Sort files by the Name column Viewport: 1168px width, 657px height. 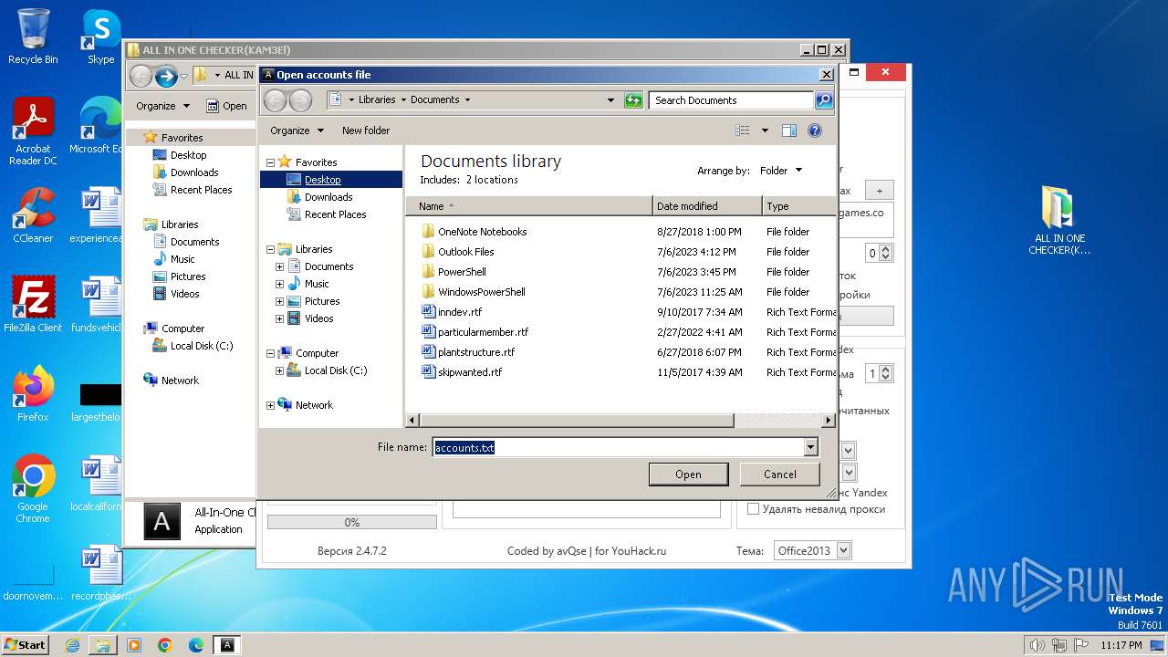(529, 206)
